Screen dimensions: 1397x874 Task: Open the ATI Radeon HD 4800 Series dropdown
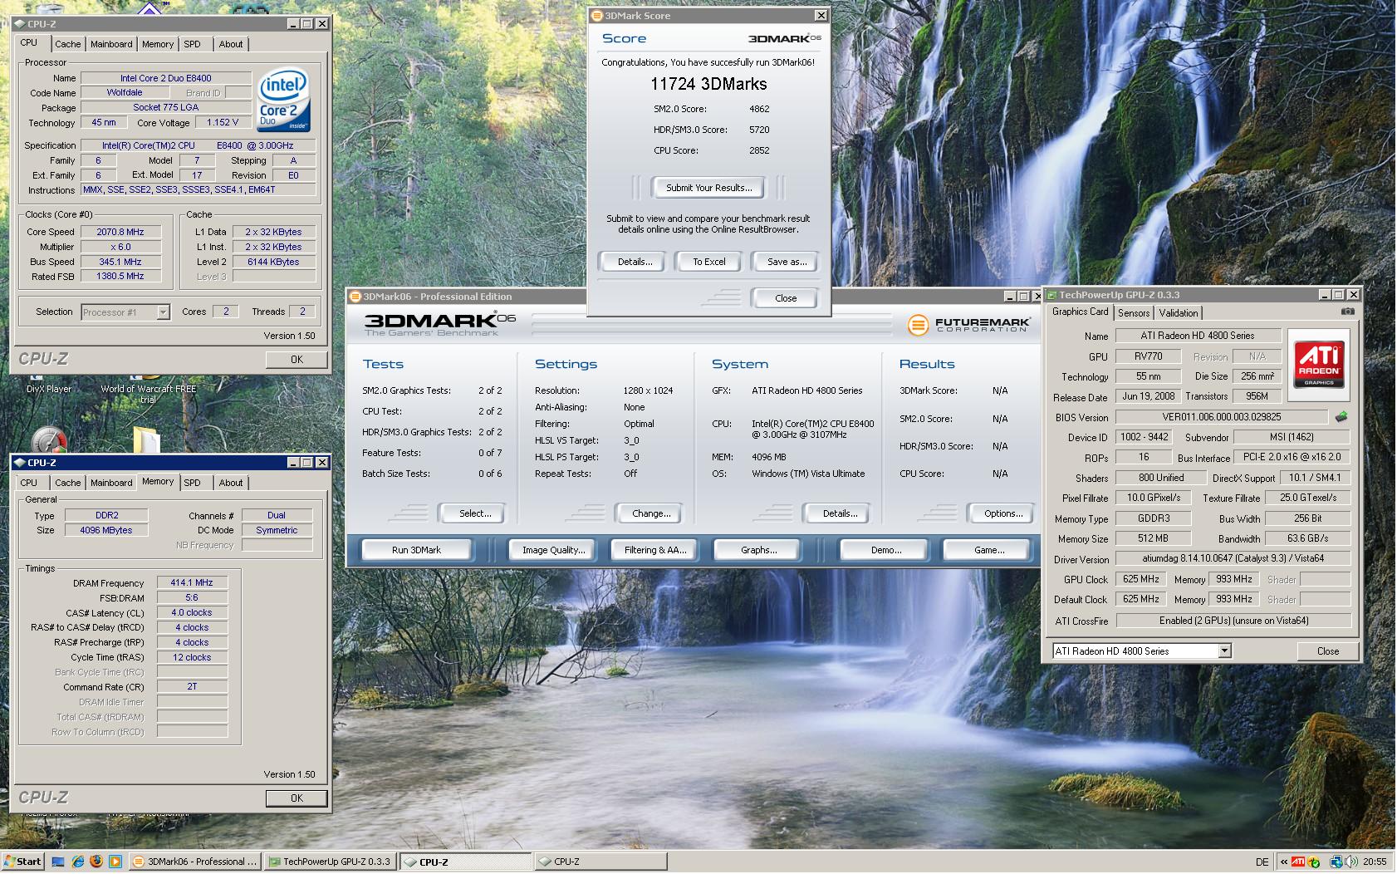click(x=1141, y=651)
